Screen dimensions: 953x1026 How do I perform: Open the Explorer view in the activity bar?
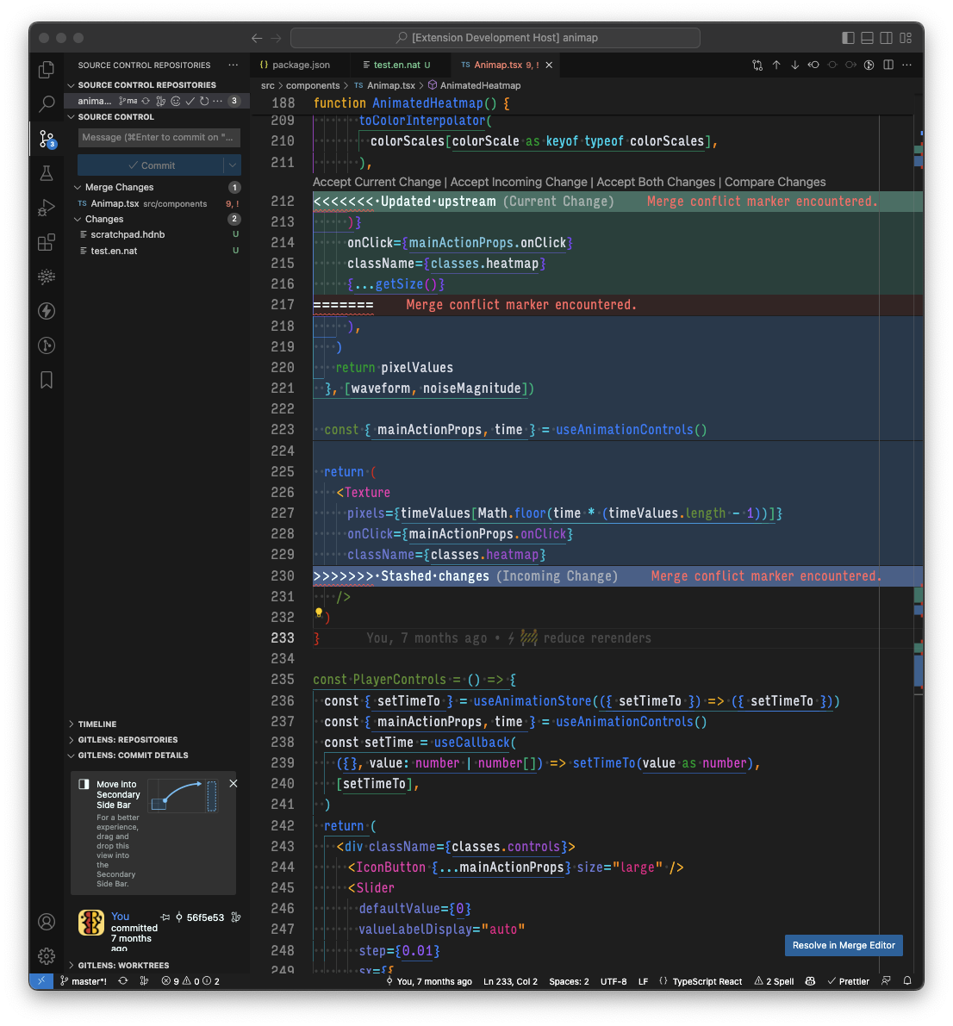[x=47, y=70]
